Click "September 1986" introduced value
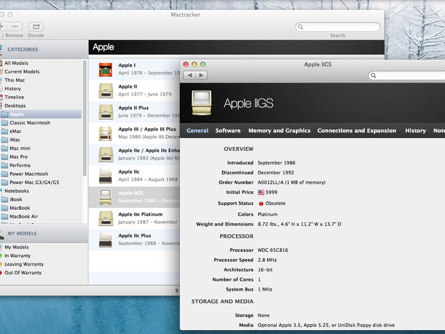 point(276,163)
